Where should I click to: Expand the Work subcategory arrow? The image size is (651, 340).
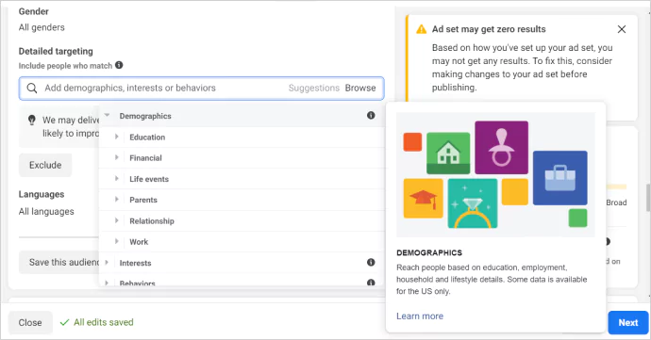tap(117, 241)
